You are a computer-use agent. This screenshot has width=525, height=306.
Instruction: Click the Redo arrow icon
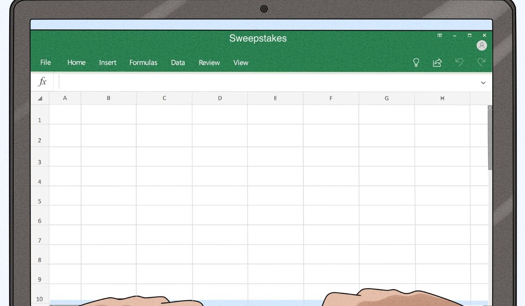click(x=481, y=62)
